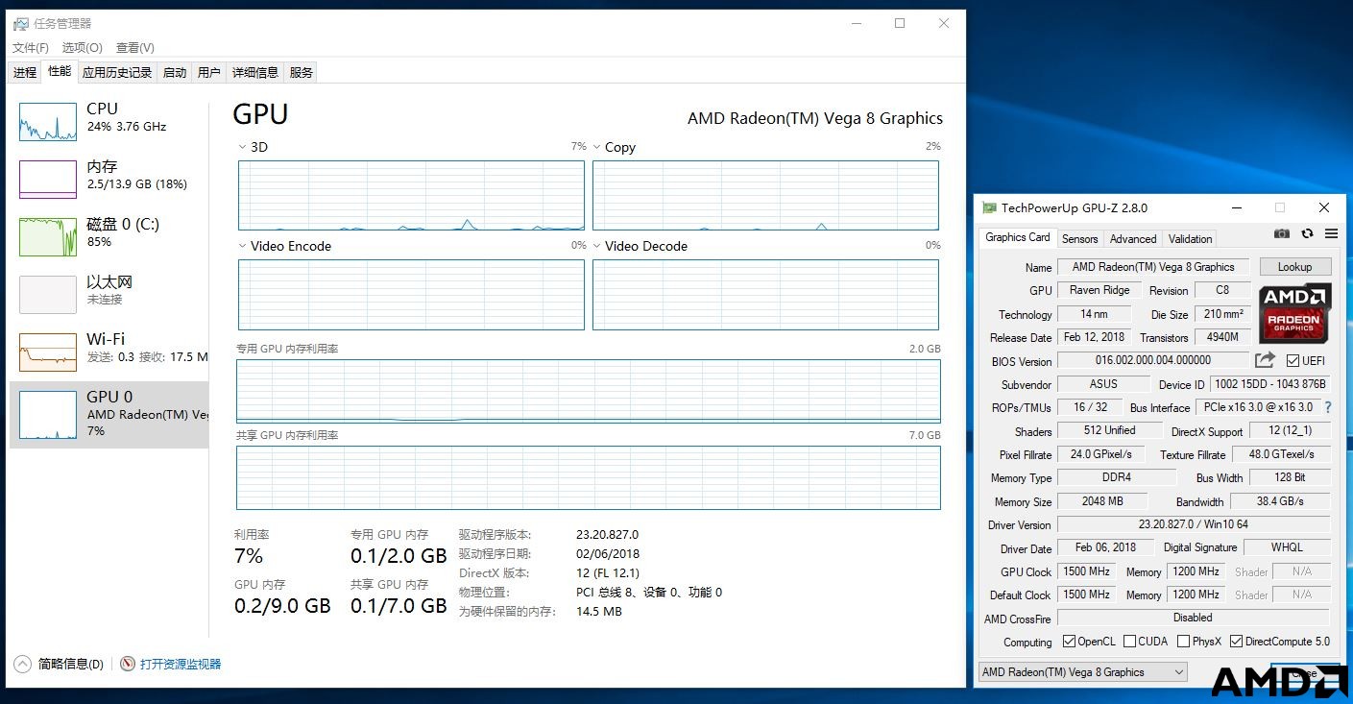This screenshot has width=1353, height=704.
Task: Open the GPU-Z hamburger menu
Action: point(1331,233)
